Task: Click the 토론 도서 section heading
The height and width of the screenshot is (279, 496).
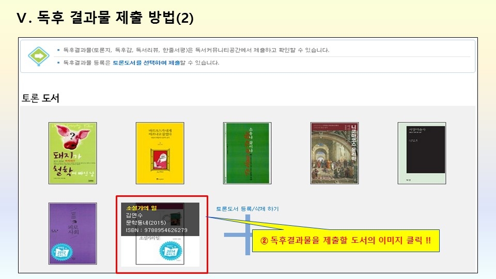Action: coord(40,98)
